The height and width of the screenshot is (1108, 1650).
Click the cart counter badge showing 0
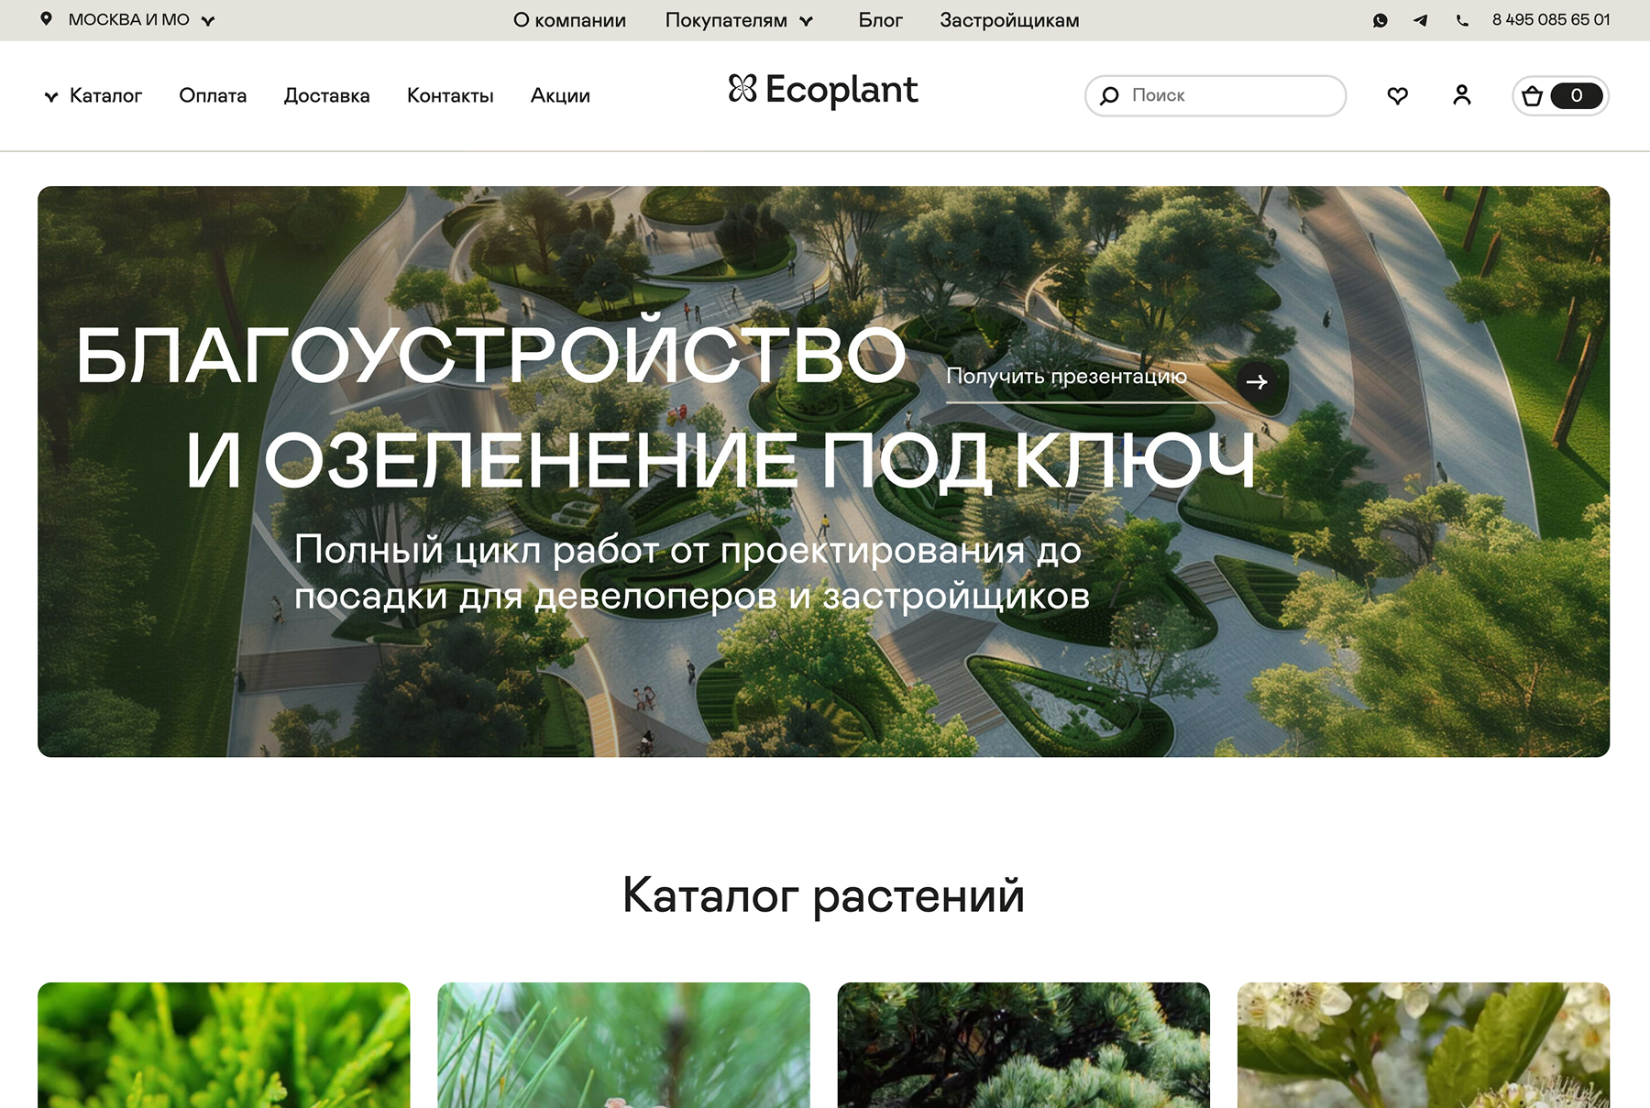[1576, 95]
